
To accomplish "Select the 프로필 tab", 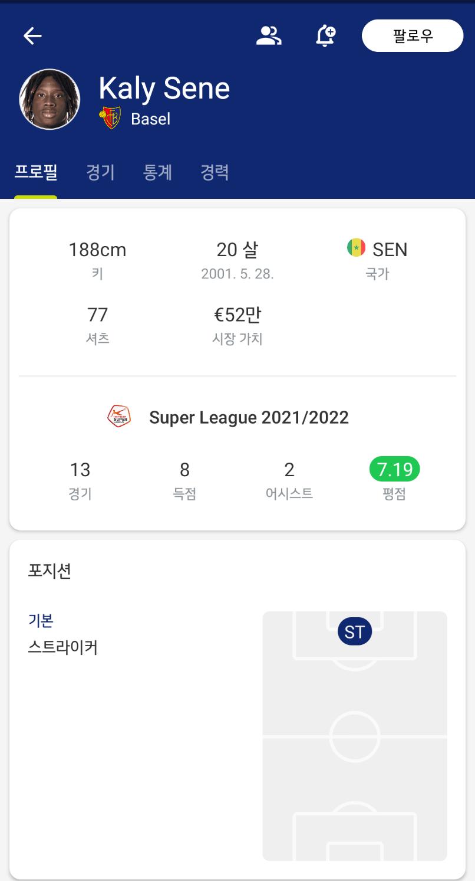I will point(35,172).
